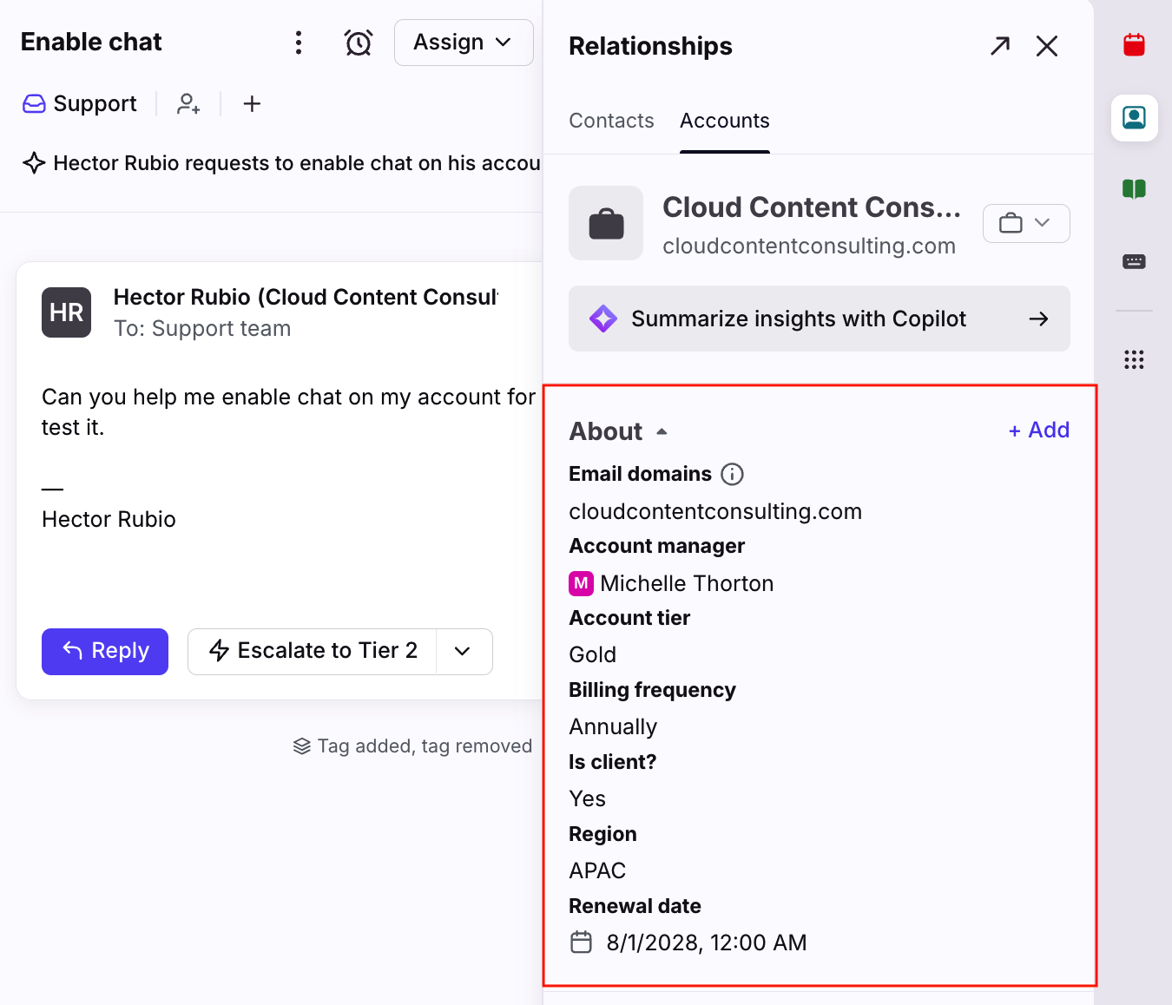Open the keyboard shortcuts sidebar icon
Image resolution: width=1172 pixels, height=1005 pixels.
click(x=1134, y=261)
